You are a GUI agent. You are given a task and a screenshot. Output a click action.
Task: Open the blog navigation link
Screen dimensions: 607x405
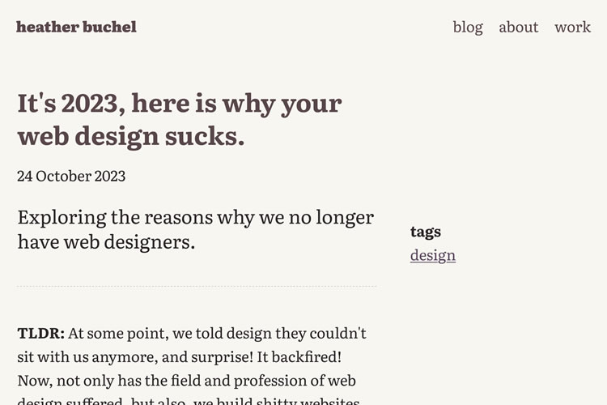tap(468, 27)
